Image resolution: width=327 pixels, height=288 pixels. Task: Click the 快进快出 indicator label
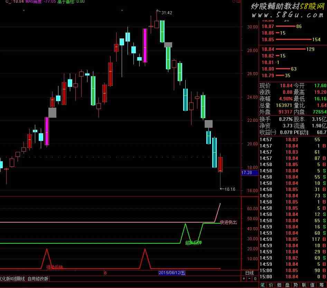point(228,223)
